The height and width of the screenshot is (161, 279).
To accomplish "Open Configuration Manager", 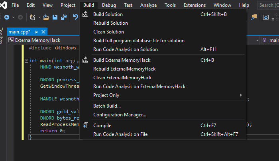I will 163,115.
